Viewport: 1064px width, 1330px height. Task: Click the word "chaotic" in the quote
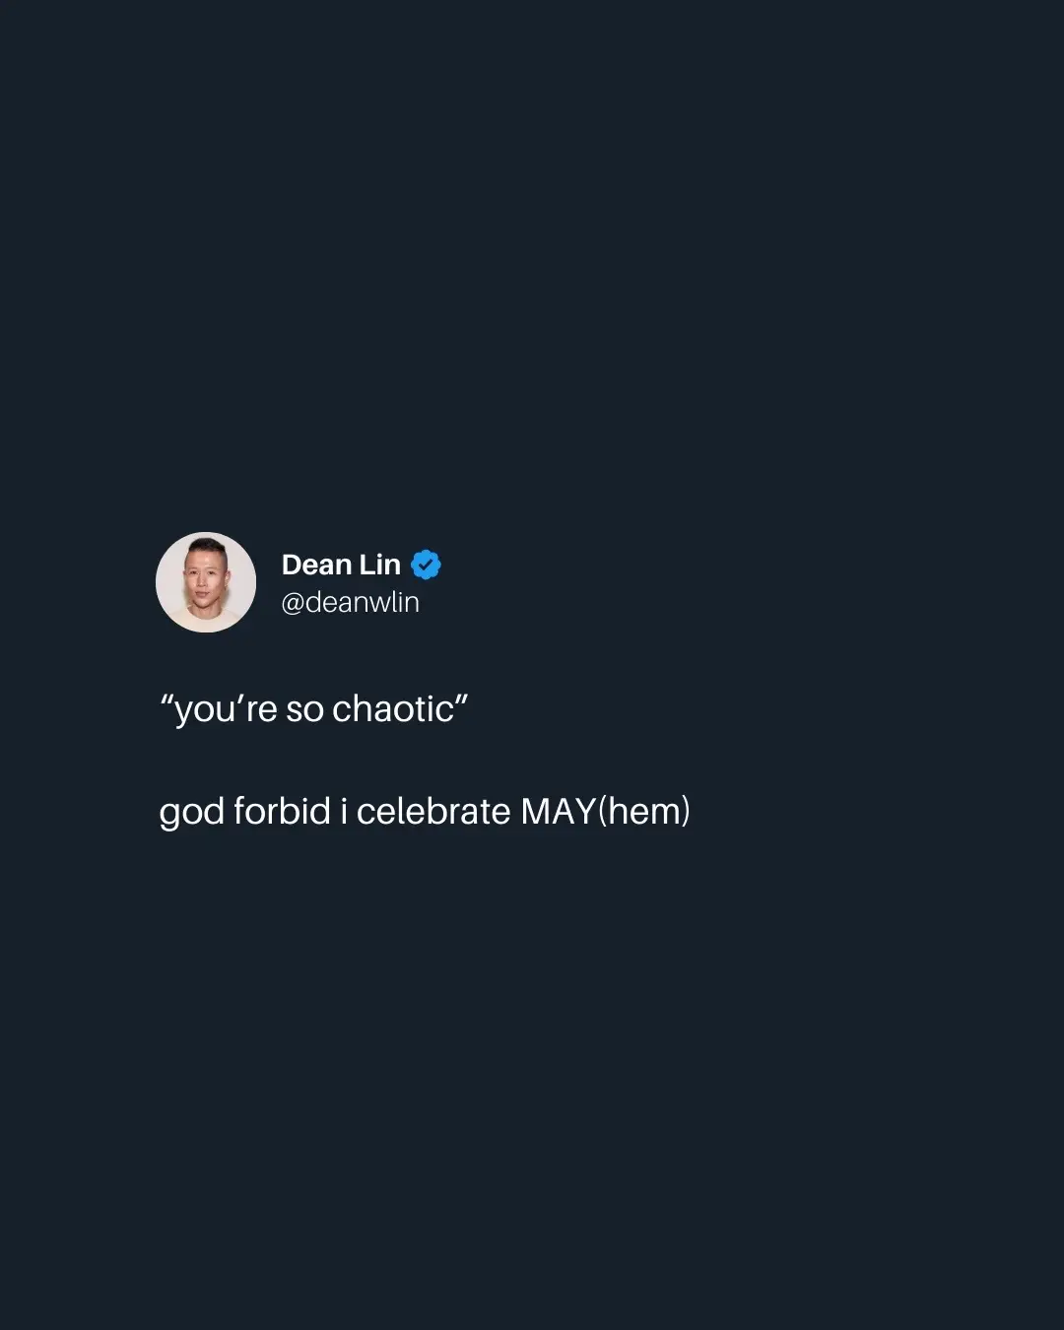tap(393, 709)
